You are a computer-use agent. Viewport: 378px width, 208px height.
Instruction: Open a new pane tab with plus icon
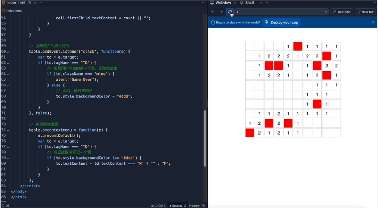coord(267,3)
